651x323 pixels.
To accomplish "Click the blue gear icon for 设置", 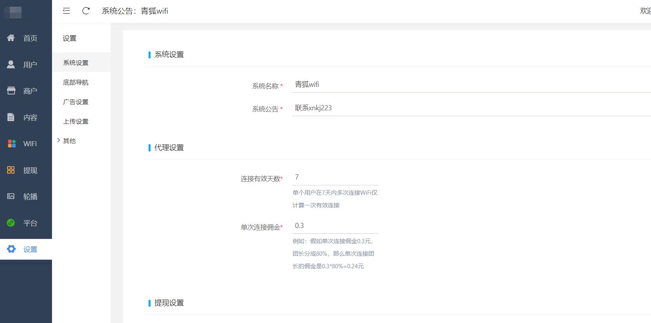I will tap(11, 249).
